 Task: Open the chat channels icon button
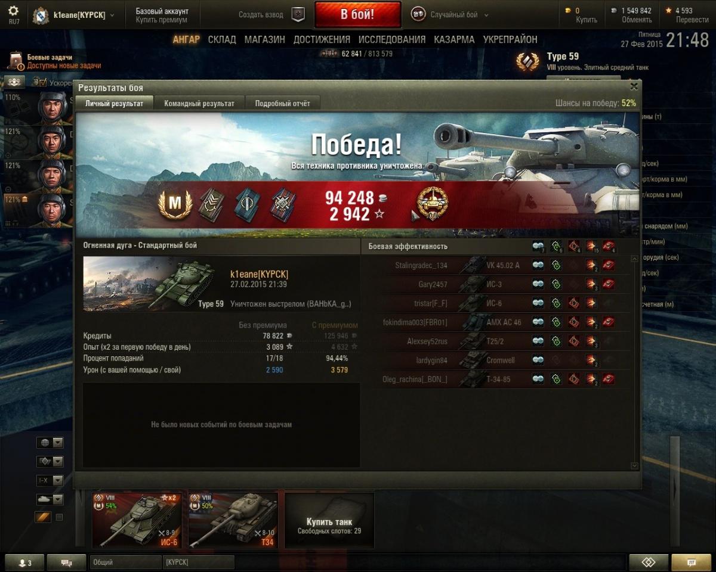pos(66,562)
